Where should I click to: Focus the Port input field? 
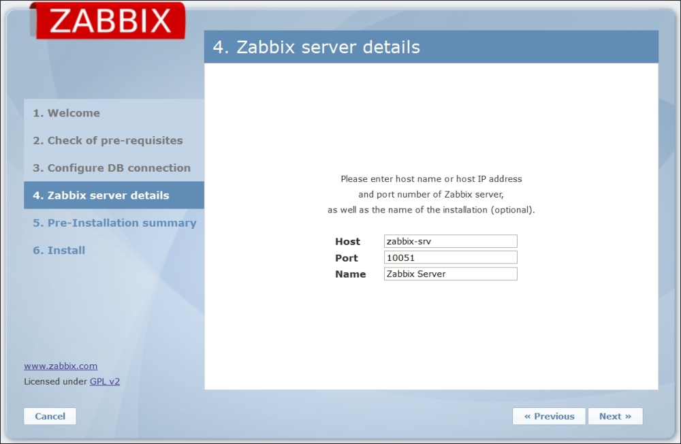[450, 257]
